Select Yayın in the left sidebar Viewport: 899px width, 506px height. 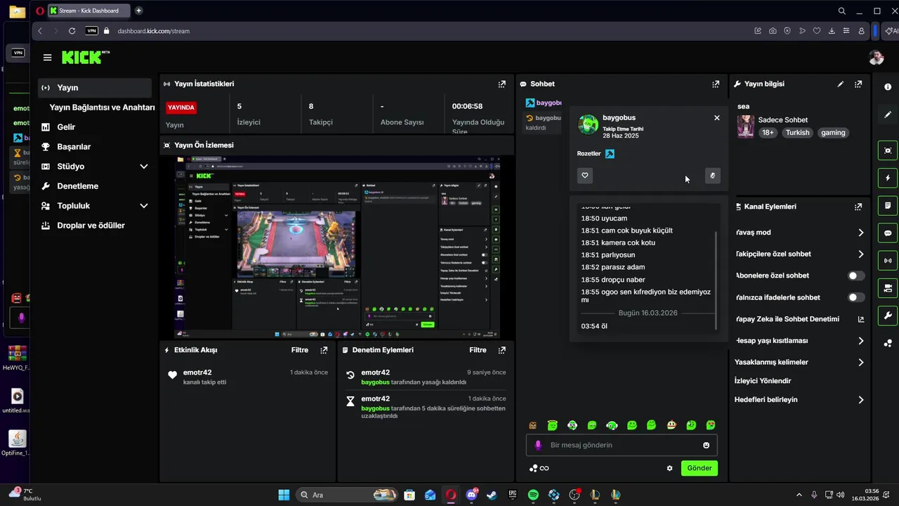tap(95, 88)
